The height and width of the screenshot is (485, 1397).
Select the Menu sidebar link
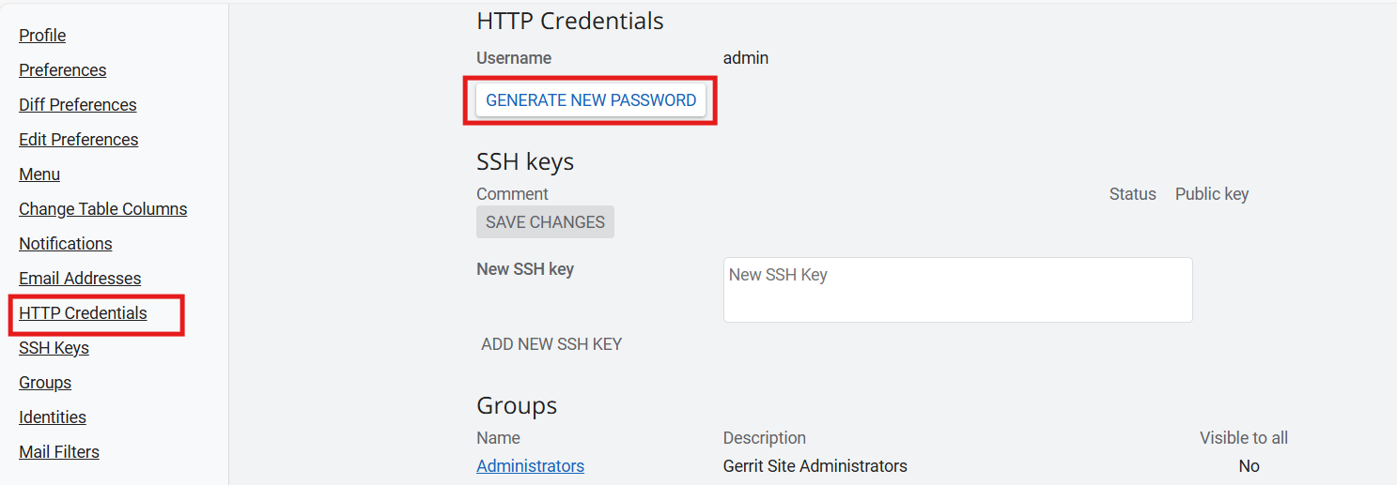[39, 174]
